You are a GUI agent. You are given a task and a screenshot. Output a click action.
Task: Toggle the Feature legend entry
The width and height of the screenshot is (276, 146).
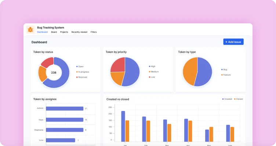[x=226, y=75]
